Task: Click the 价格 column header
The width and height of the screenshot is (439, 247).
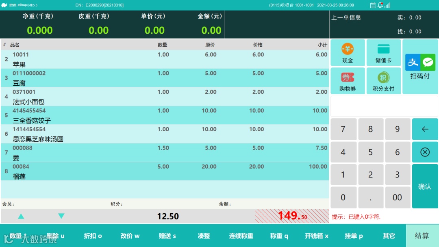Action: pos(258,45)
